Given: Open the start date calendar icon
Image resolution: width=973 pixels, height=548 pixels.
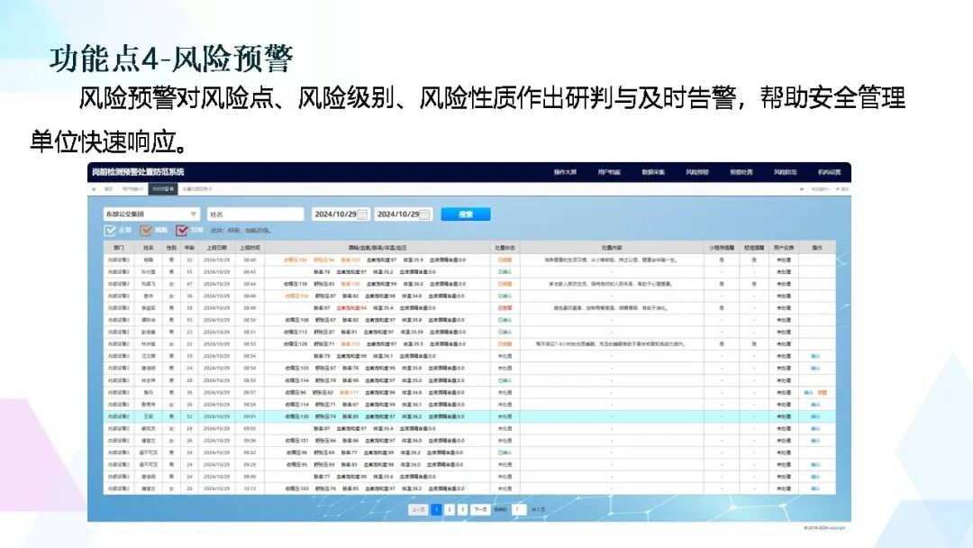Looking at the screenshot, I should (x=362, y=215).
